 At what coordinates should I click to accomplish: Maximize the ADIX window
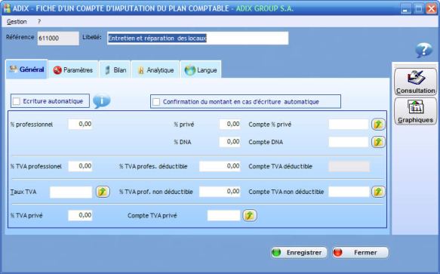click(x=418, y=9)
